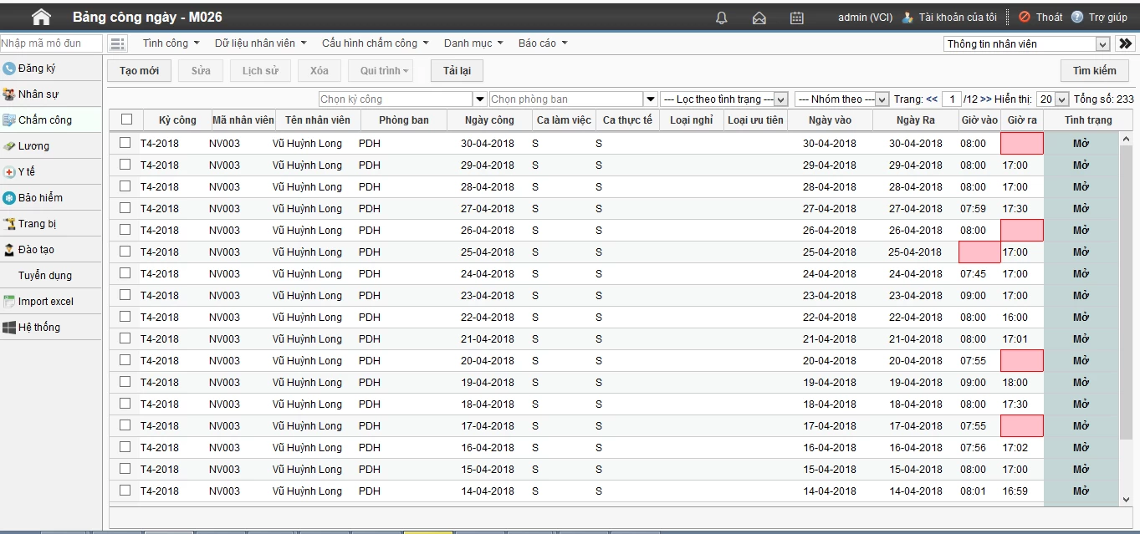Open the notifications bell
Image resolution: width=1140 pixels, height=534 pixels.
pos(722,18)
